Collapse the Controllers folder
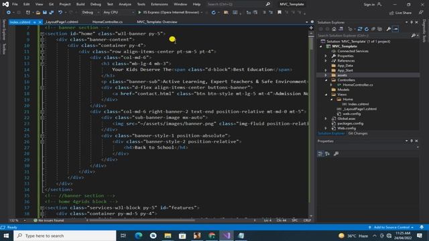The height and width of the screenshot is (241, 429). point(326,80)
